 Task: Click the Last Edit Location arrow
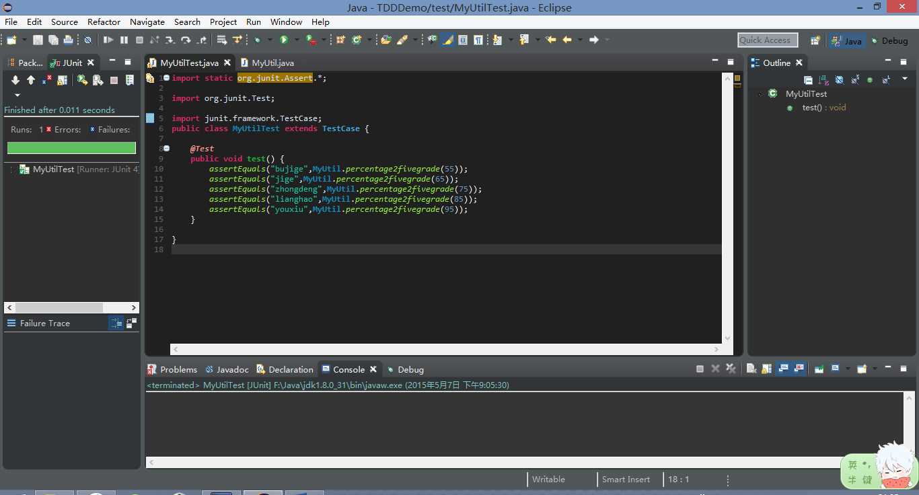pos(551,40)
